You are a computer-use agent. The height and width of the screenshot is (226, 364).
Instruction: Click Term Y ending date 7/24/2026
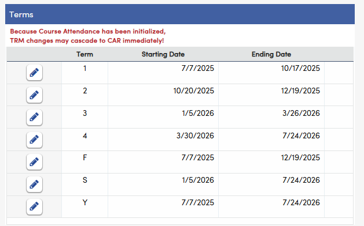tap(301, 202)
